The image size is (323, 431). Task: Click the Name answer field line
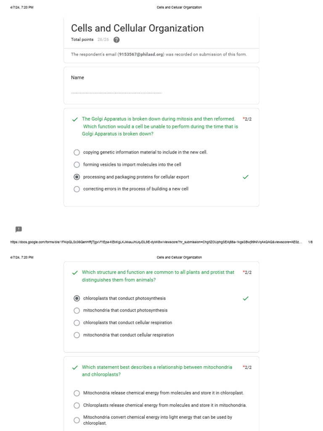[116, 92]
